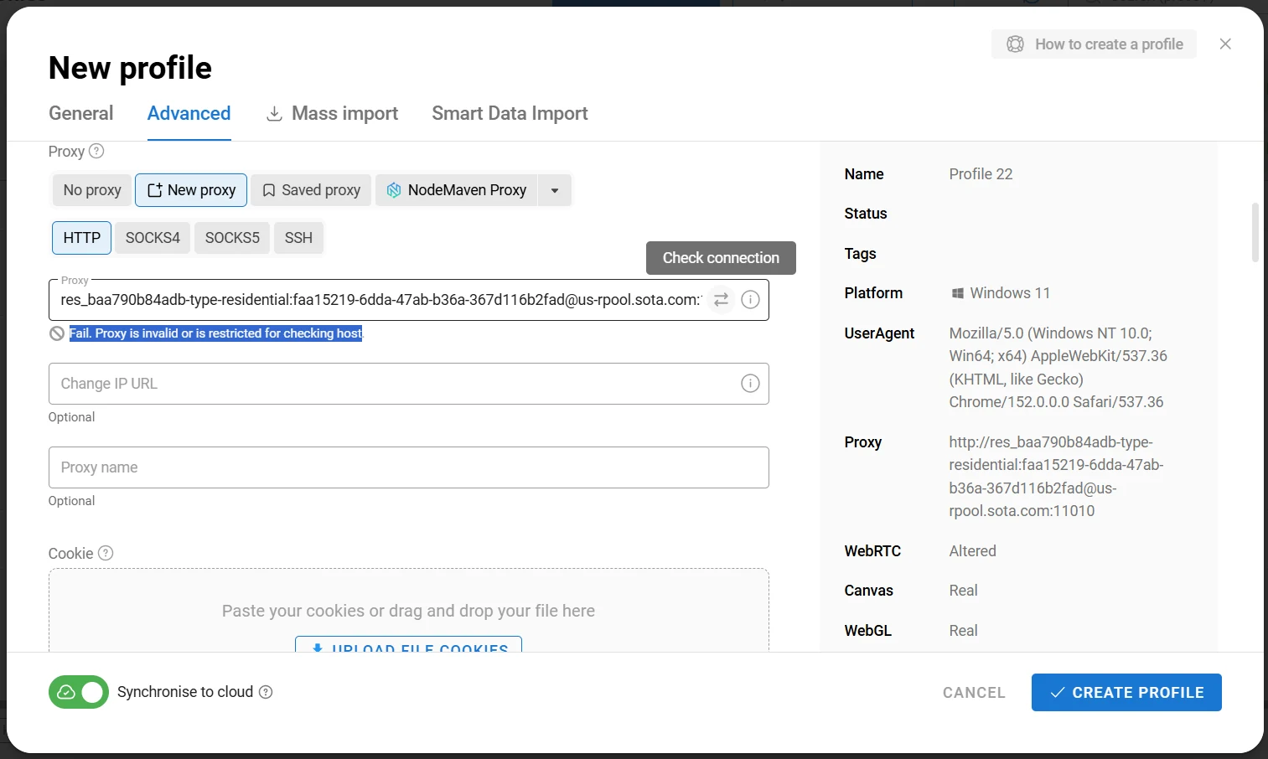Click the Proxy name input field

click(x=409, y=467)
